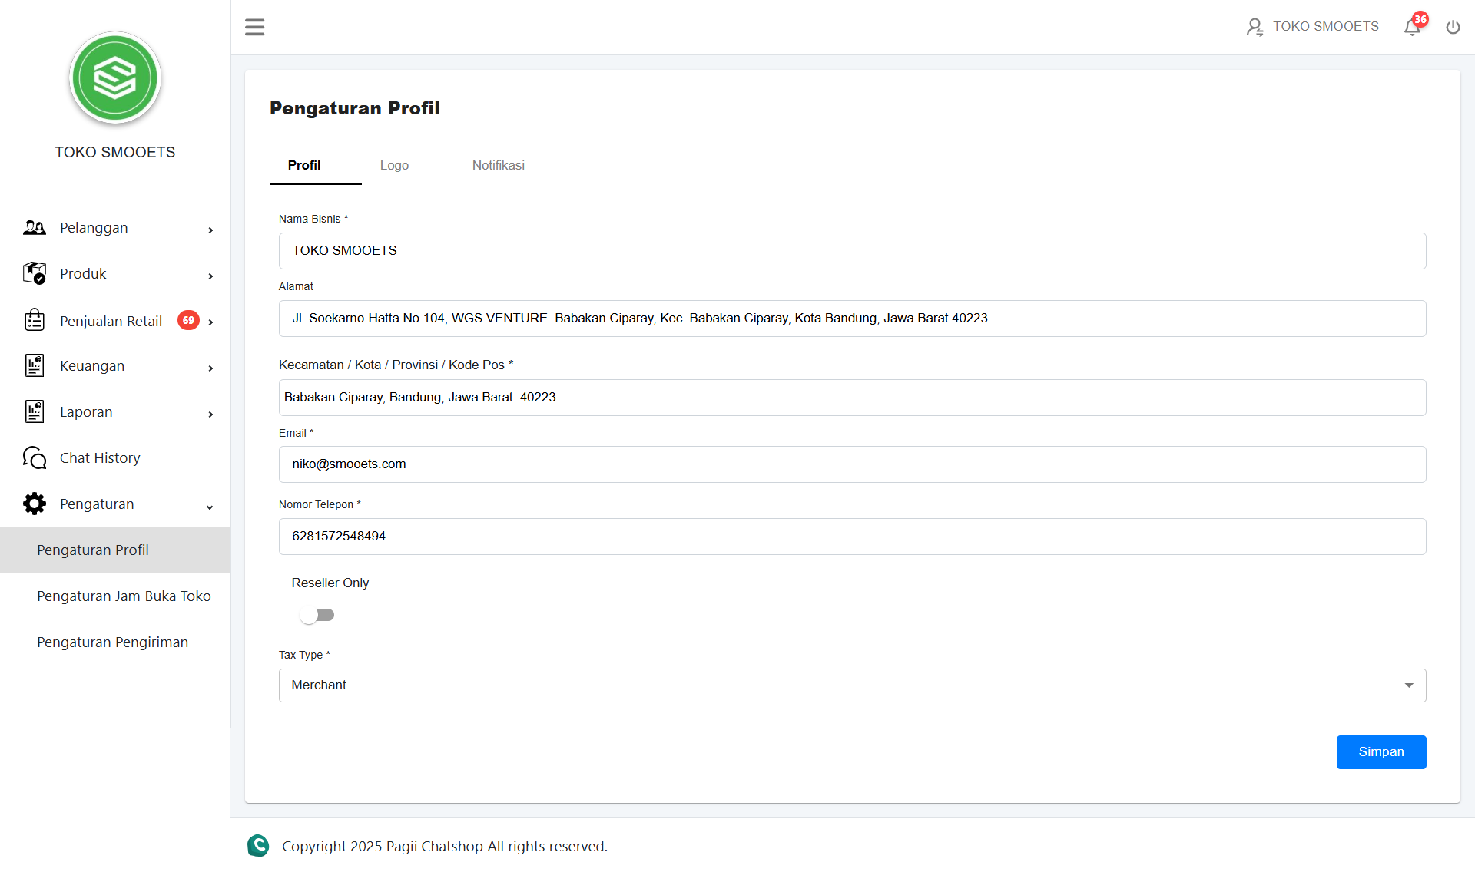Switch to the Logo tab
The width and height of the screenshot is (1475, 872).
point(394,166)
